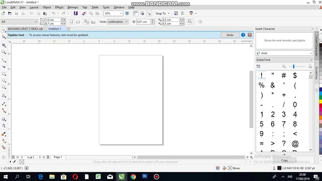The image size is (322, 181).
Task: Open the Layout menu
Action: pyautogui.click(x=34, y=7)
